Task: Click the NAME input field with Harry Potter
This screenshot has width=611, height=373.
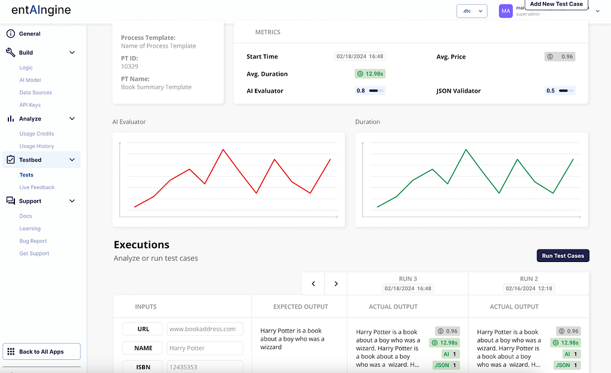Action: pos(205,348)
